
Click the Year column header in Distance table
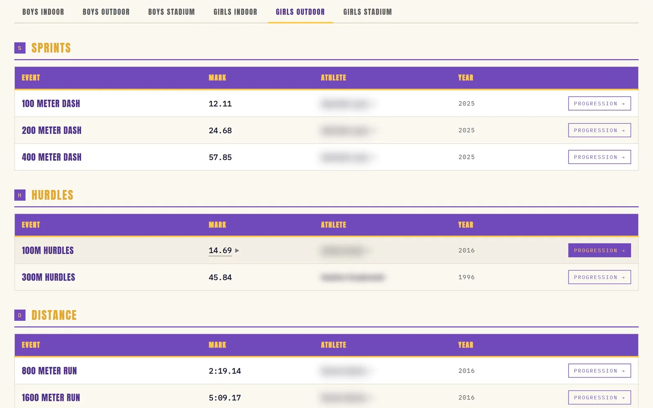(466, 345)
